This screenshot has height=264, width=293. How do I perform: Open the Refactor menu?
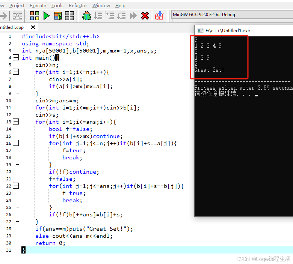pyautogui.click(x=78, y=6)
